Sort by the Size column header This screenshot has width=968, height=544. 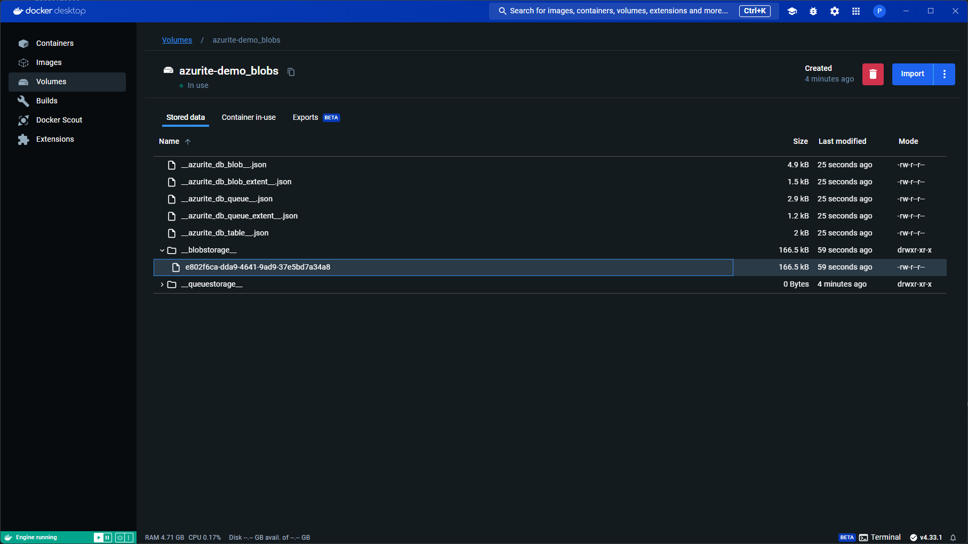coord(800,141)
